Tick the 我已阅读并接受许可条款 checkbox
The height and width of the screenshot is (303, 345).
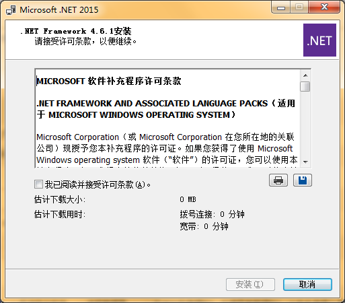point(38,184)
